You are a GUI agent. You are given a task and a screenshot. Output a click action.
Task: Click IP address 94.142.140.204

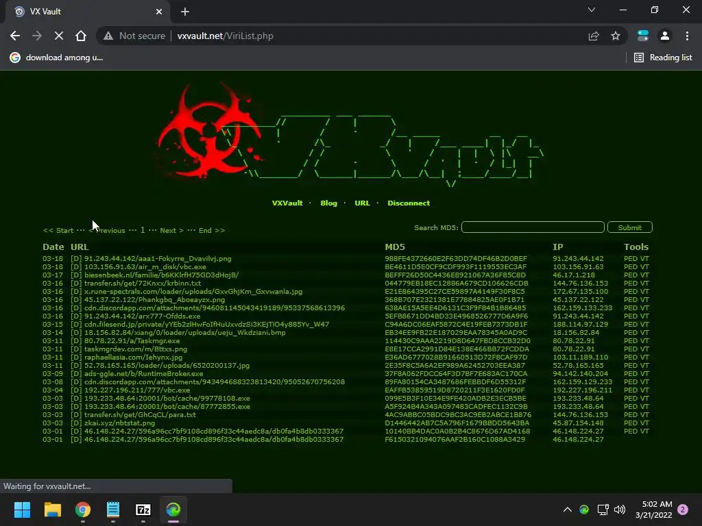coord(580,374)
